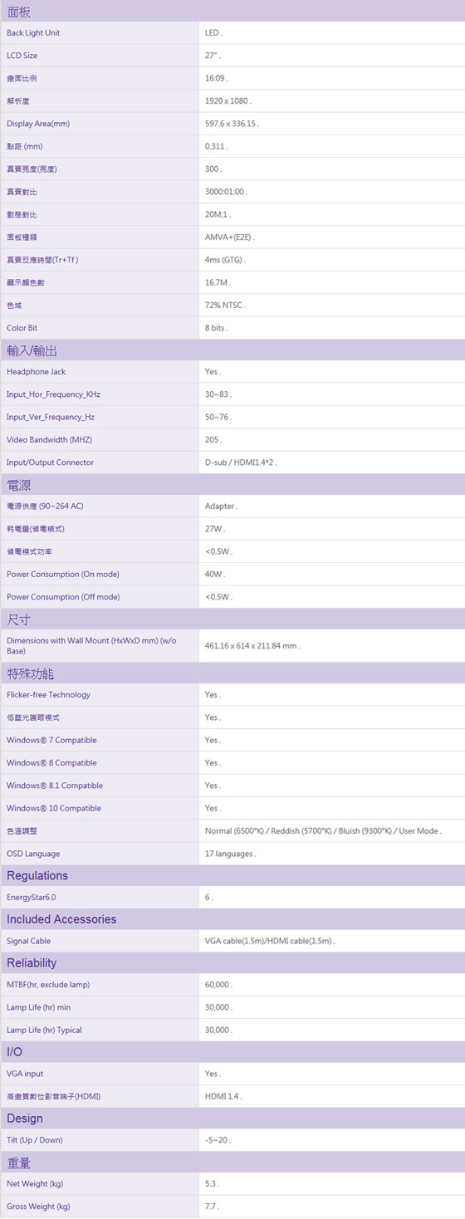Select the Headphone Jack row label
Viewport: 465px width, 1219px height.
pos(36,371)
